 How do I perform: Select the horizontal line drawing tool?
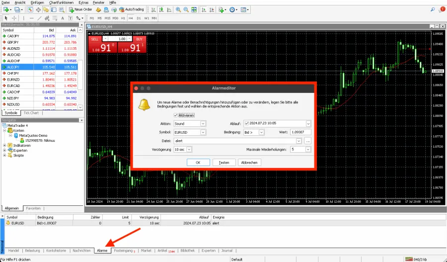(31, 18)
